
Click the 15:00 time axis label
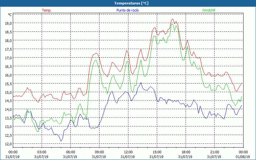point(157,152)
